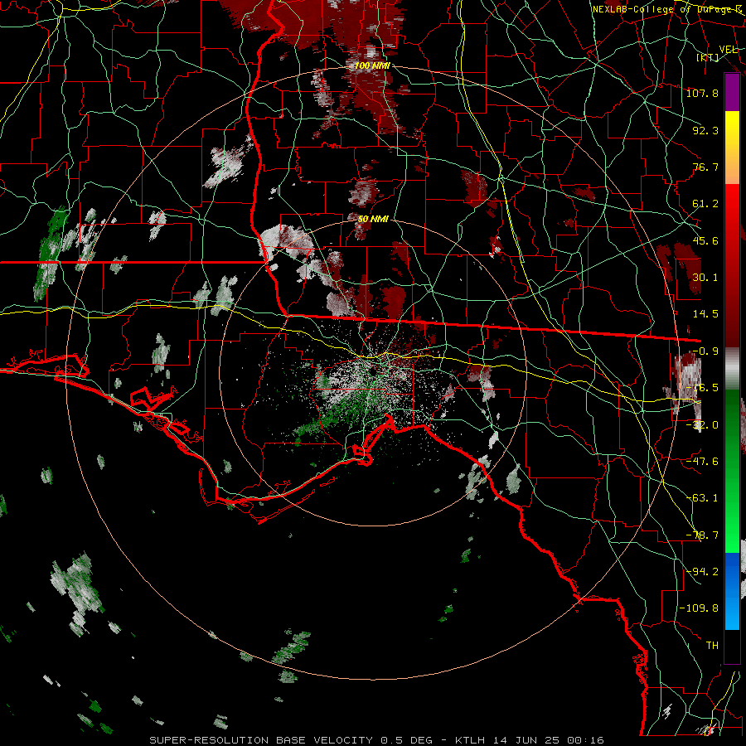Click the blue segment of velocity color bar
Viewport: 746px width, 746px height.
pyautogui.click(x=732, y=591)
